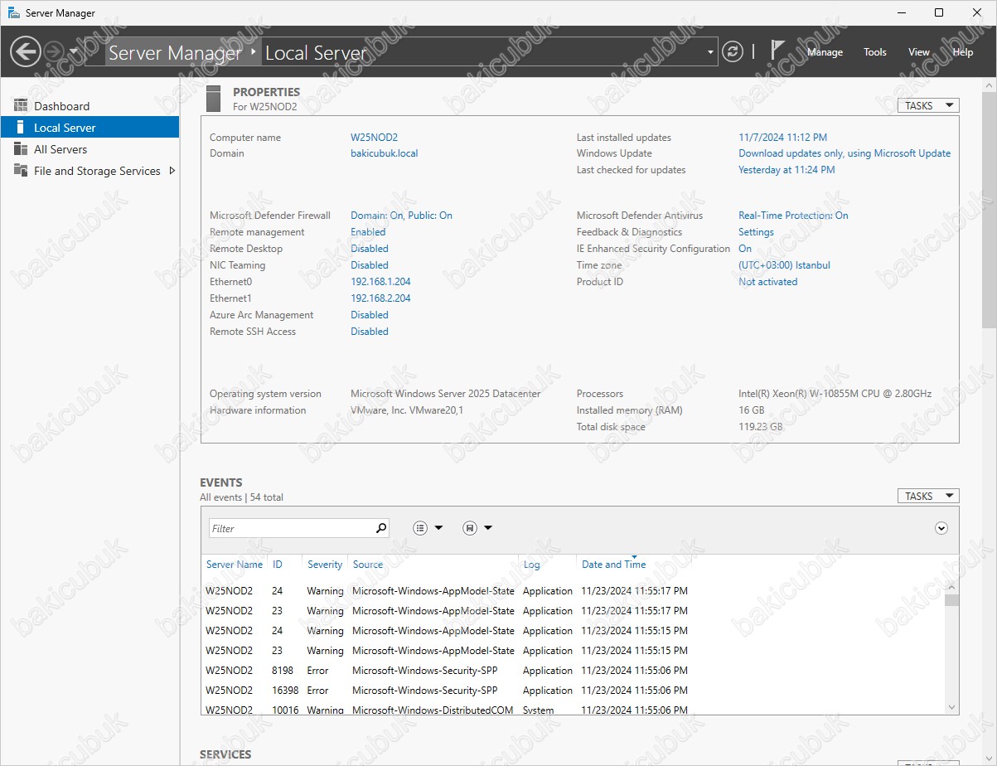Click the Server Manager breadcrumb text

(x=176, y=53)
